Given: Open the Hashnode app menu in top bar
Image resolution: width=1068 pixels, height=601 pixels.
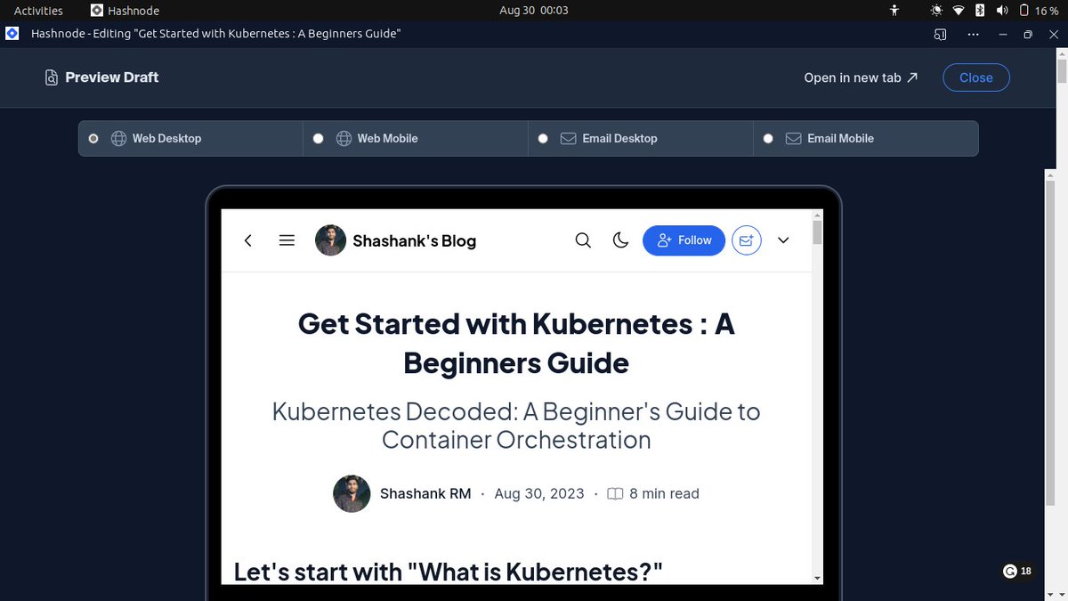Looking at the screenshot, I should [125, 11].
